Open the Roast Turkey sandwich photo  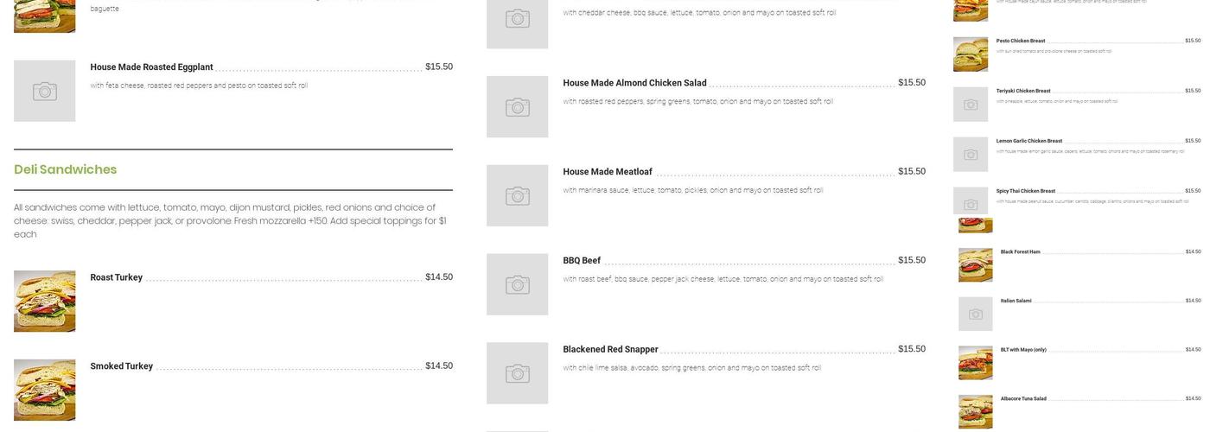click(45, 302)
